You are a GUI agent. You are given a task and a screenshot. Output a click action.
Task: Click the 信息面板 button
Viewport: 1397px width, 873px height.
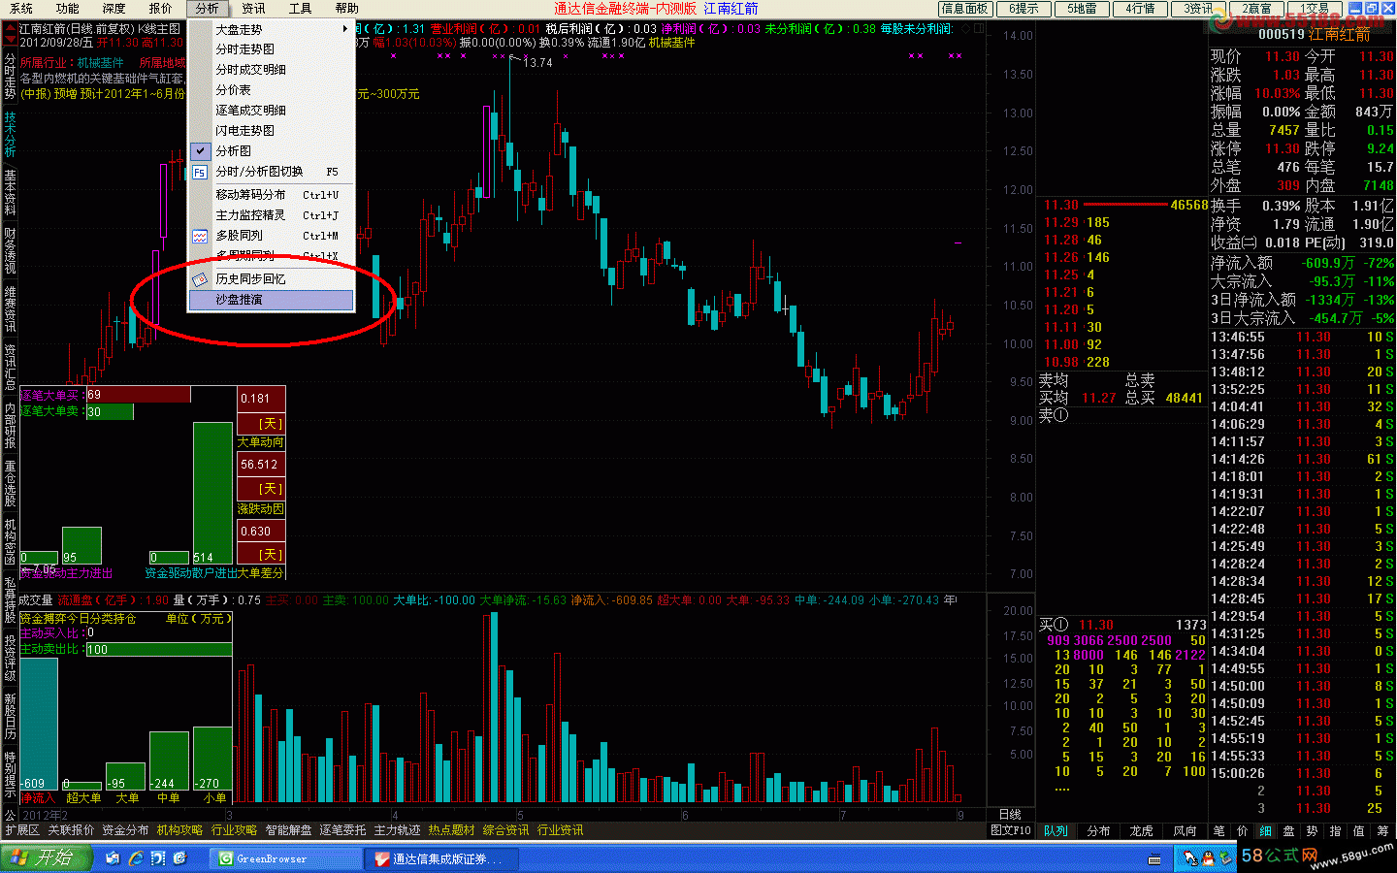965,9
